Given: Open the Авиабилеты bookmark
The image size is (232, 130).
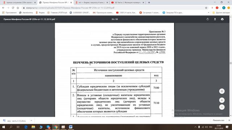Looking at the screenshot, I should 26,13.
